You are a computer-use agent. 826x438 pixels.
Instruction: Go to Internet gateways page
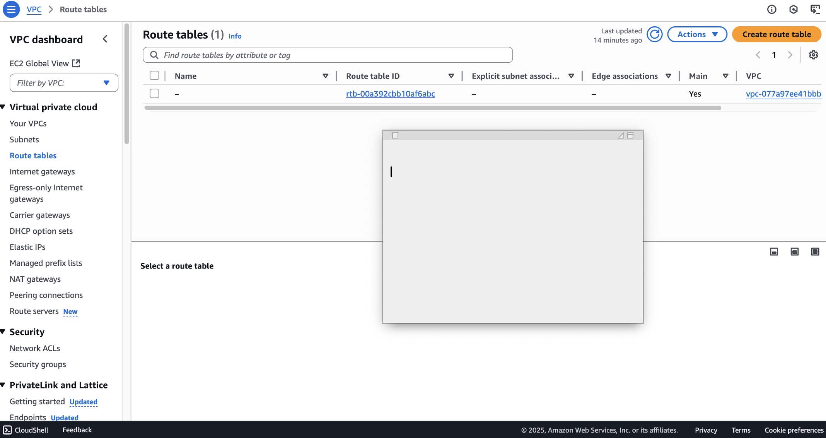pos(42,172)
